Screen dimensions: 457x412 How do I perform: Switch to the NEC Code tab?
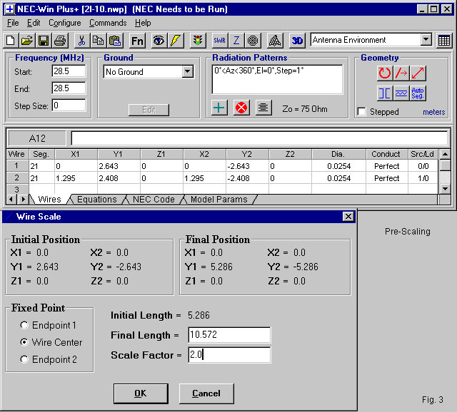click(x=153, y=200)
